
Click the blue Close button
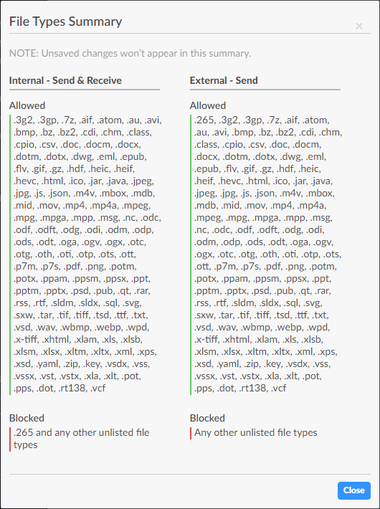point(354,490)
